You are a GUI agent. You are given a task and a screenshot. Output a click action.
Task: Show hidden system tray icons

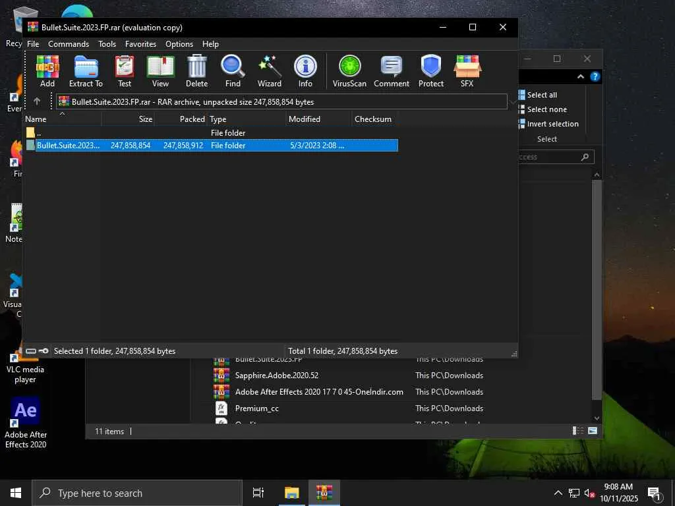tap(558, 493)
